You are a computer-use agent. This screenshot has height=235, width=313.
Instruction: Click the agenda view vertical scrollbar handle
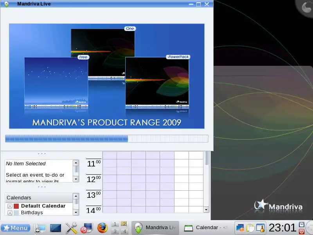(x=207, y=158)
